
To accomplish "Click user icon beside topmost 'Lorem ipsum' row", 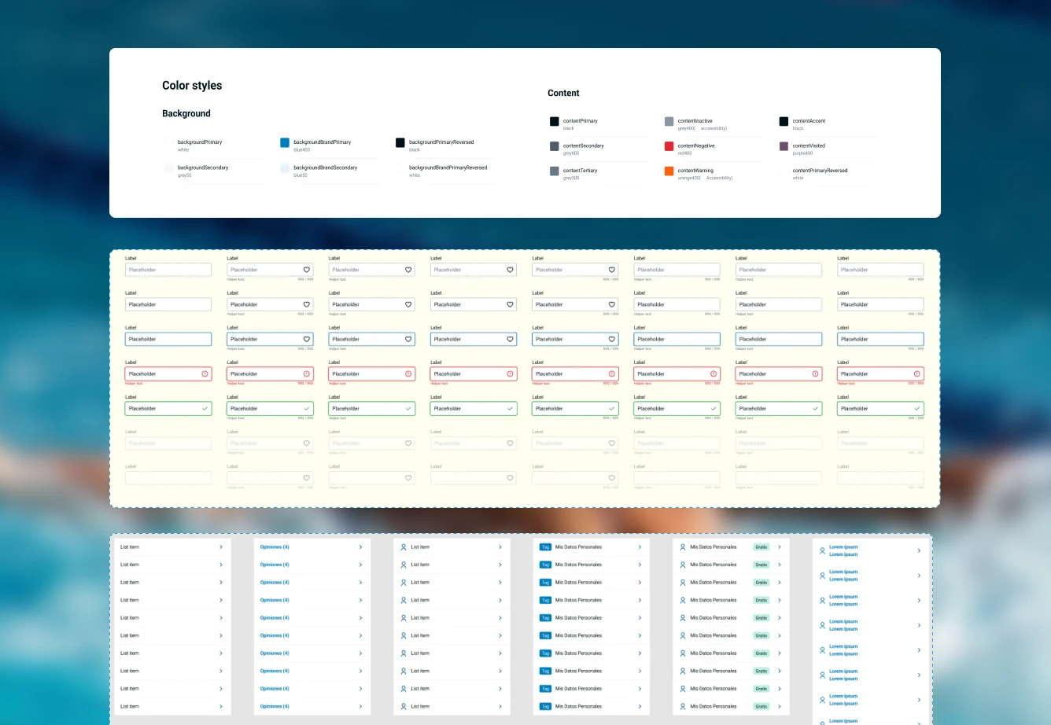I will (822, 550).
